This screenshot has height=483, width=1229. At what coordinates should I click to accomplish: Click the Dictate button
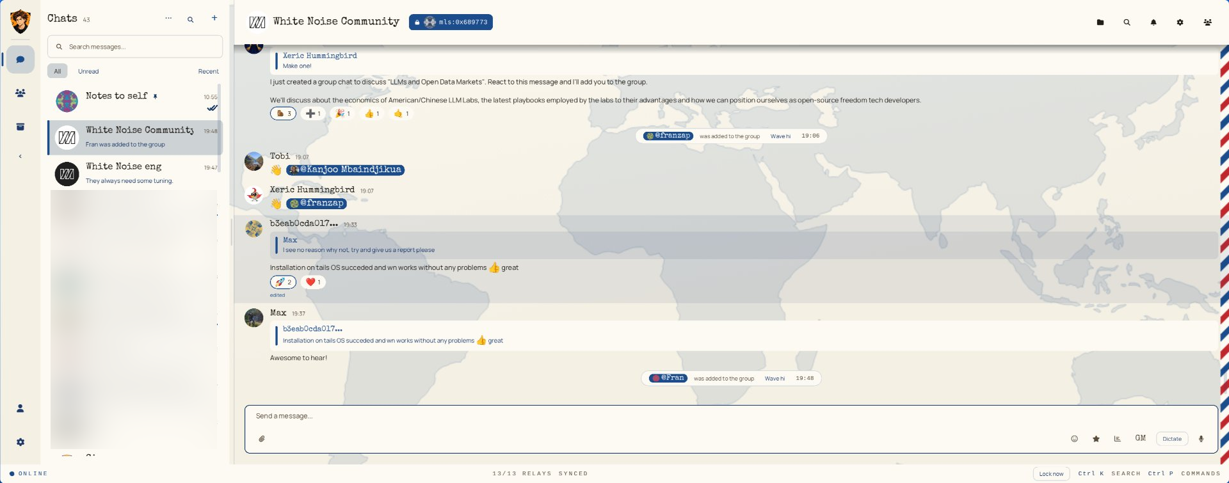(x=1172, y=439)
